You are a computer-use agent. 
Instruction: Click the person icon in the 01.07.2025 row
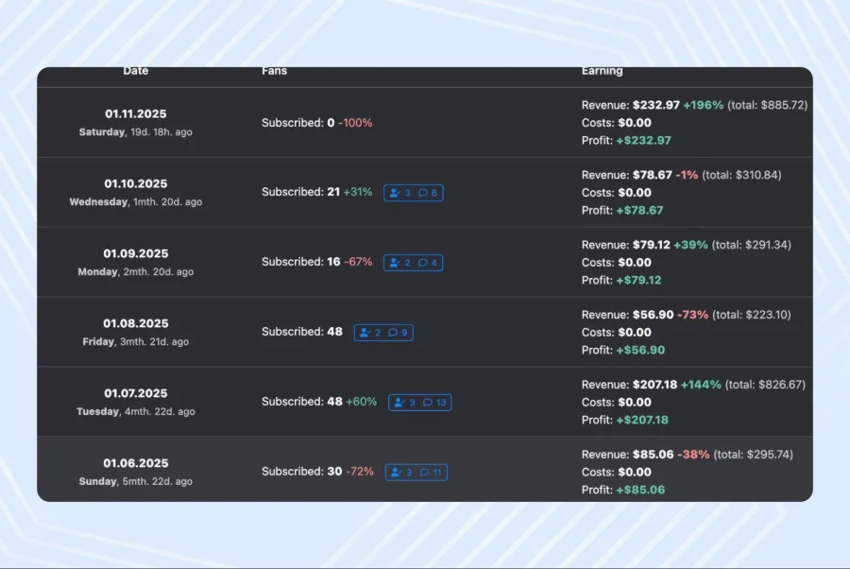coord(399,402)
